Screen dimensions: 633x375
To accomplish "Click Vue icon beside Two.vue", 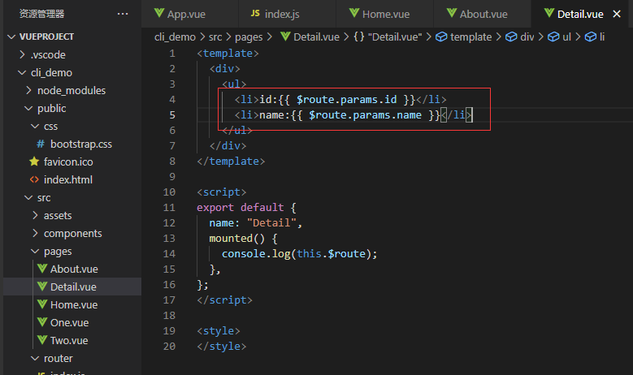I will 42,340.
